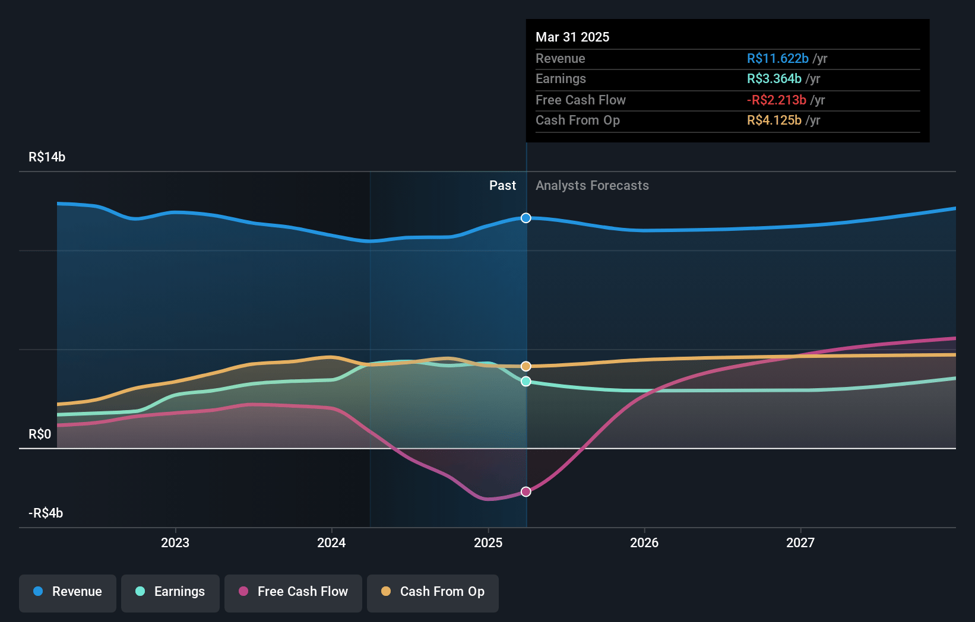Click the Analysts Forecasts label

[592, 185]
